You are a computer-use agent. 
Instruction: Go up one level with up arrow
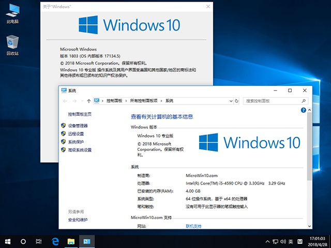(x=88, y=101)
